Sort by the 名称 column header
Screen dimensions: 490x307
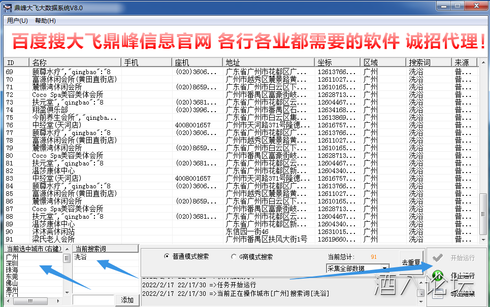coord(75,62)
